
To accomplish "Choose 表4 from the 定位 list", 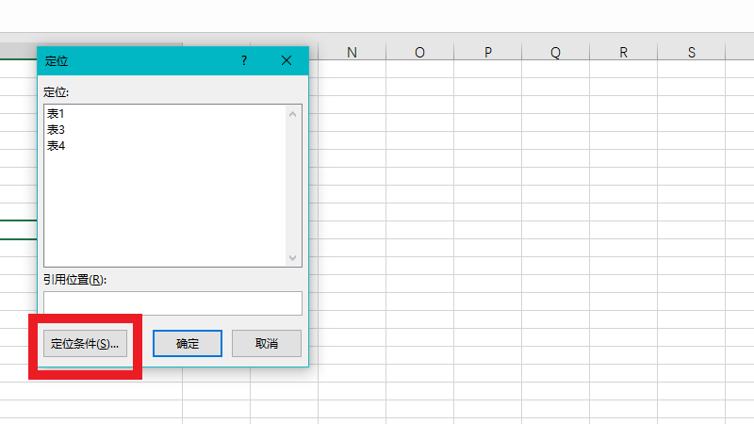I will (56, 145).
